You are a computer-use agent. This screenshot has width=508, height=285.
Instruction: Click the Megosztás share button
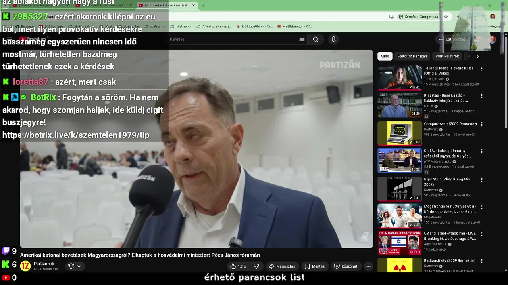tap(282, 266)
